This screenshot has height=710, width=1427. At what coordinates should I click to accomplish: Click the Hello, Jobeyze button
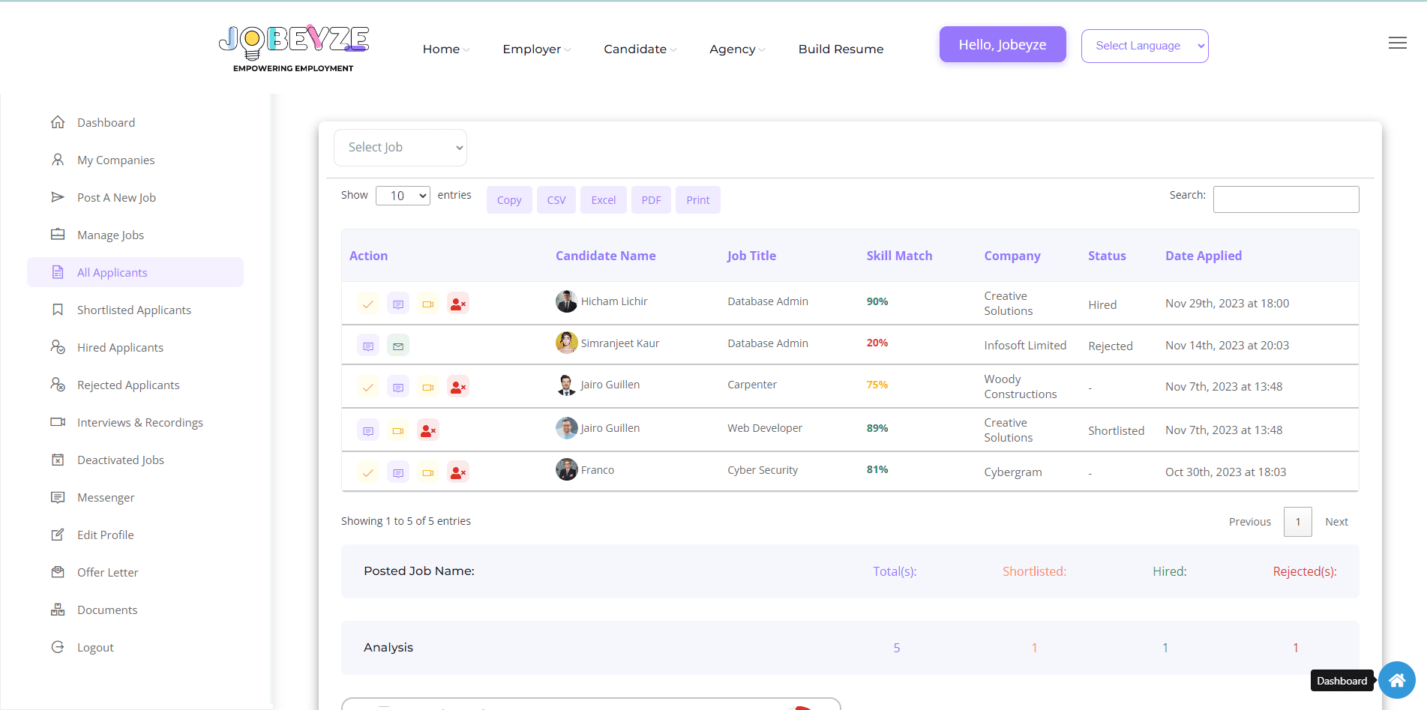[x=1002, y=45]
